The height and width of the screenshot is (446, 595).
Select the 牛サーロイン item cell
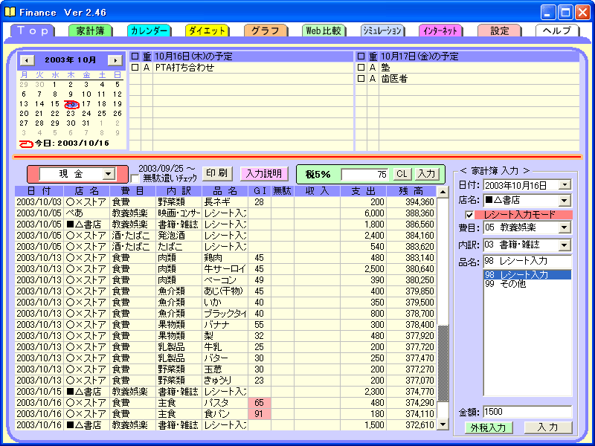tap(225, 269)
